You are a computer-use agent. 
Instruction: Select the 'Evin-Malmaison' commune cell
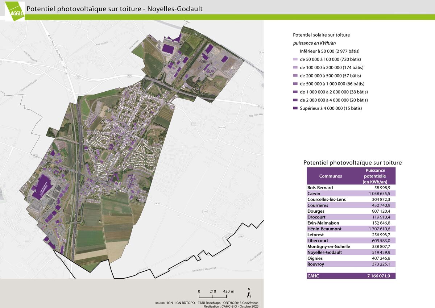(x=323, y=223)
